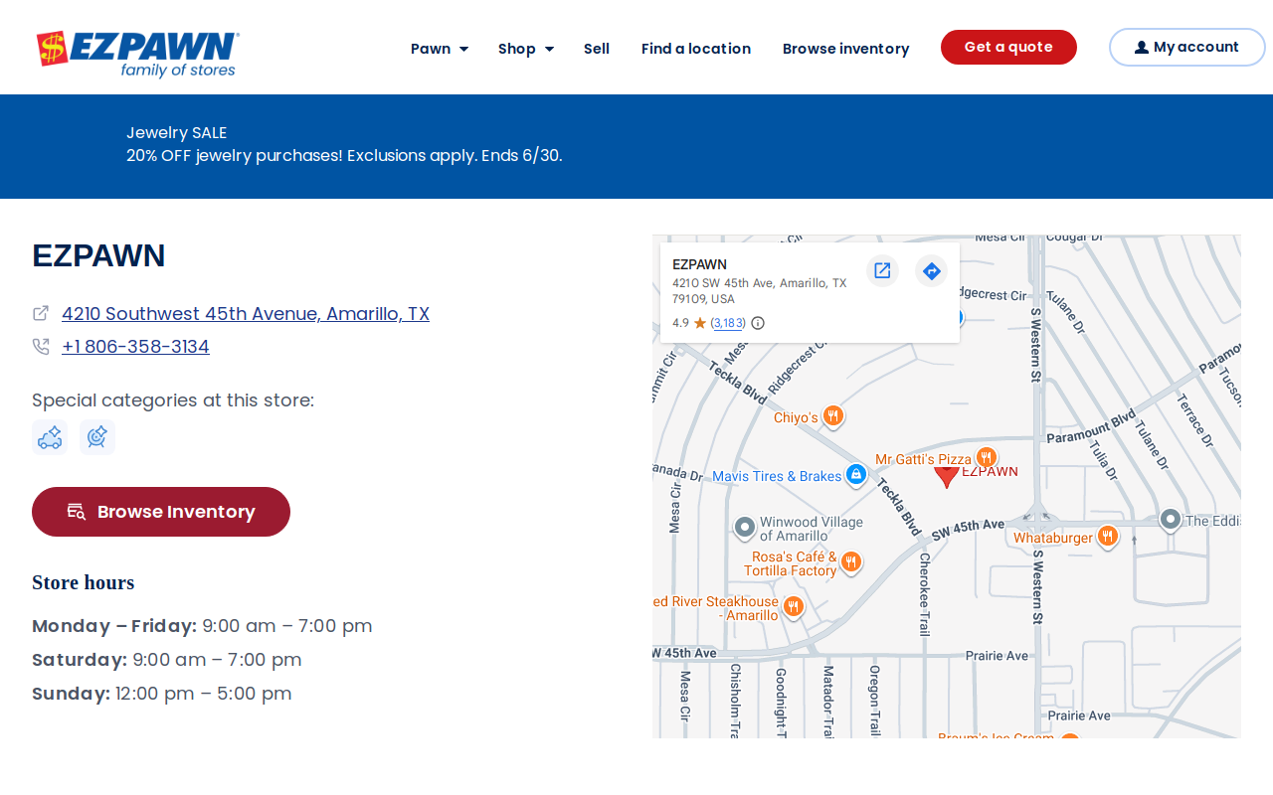Select the vehicle special category icon
This screenshot has height=795, width=1273.
(x=50, y=437)
